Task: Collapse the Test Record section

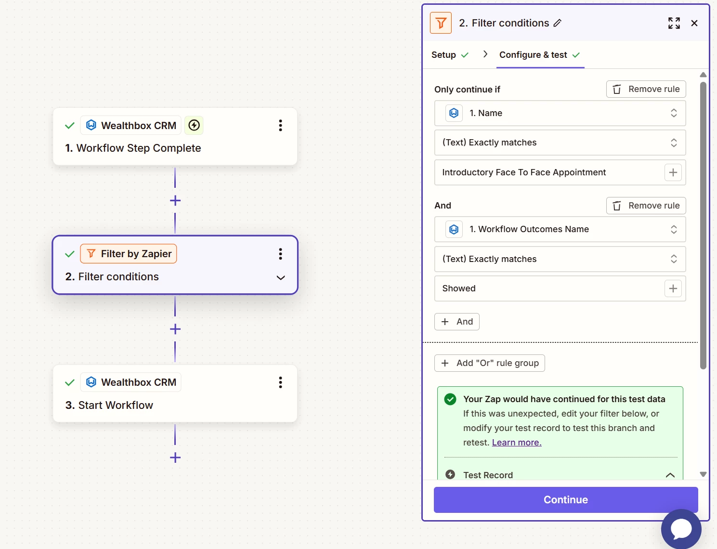Action: click(x=670, y=475)
